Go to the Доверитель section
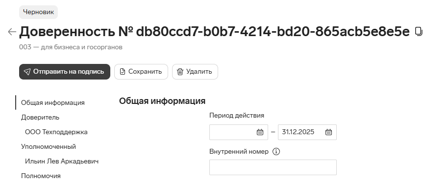Image resolution: width=425 pixels, height=182 pixels. (x=40, y=117)
